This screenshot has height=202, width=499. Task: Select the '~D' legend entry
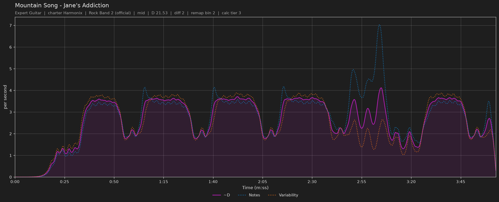pos(221,195)
